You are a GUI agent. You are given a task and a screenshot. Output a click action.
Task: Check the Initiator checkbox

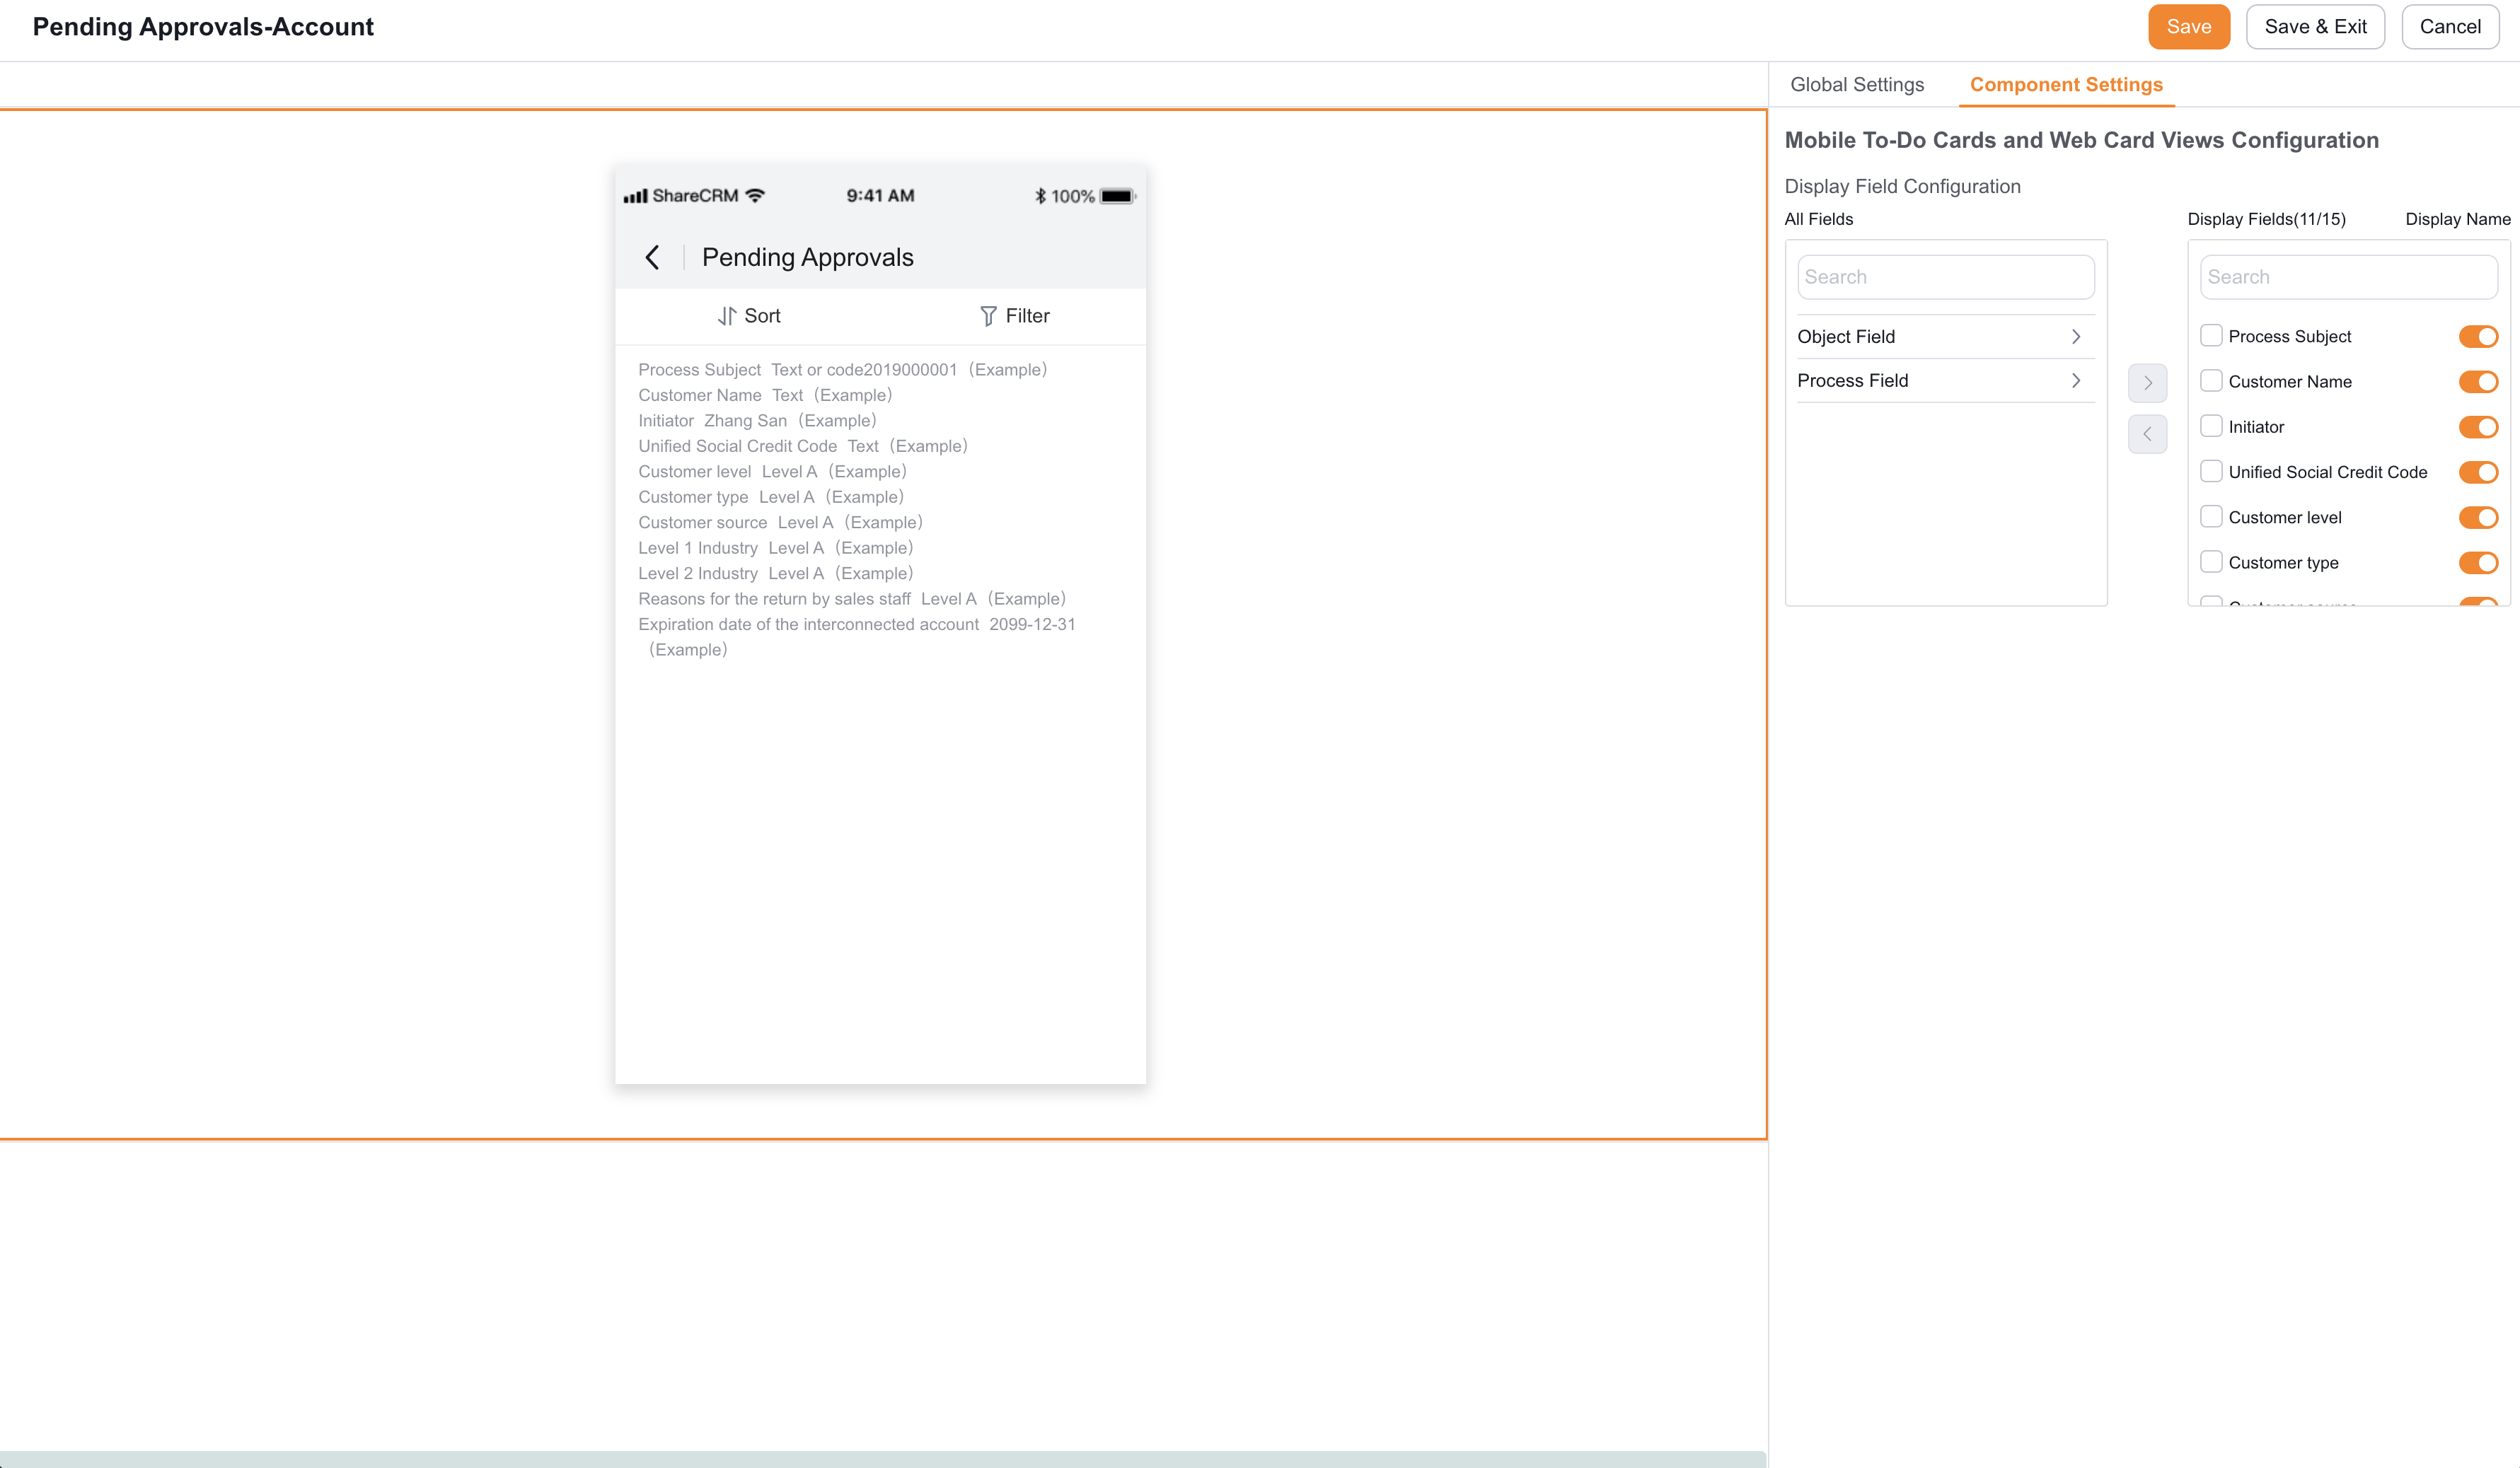coord(2211,426)
